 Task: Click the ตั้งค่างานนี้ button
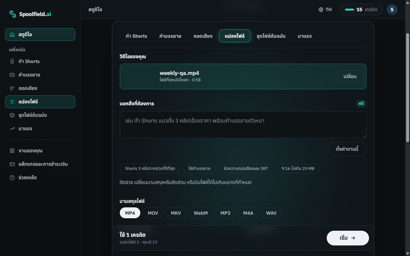[347, 149]
